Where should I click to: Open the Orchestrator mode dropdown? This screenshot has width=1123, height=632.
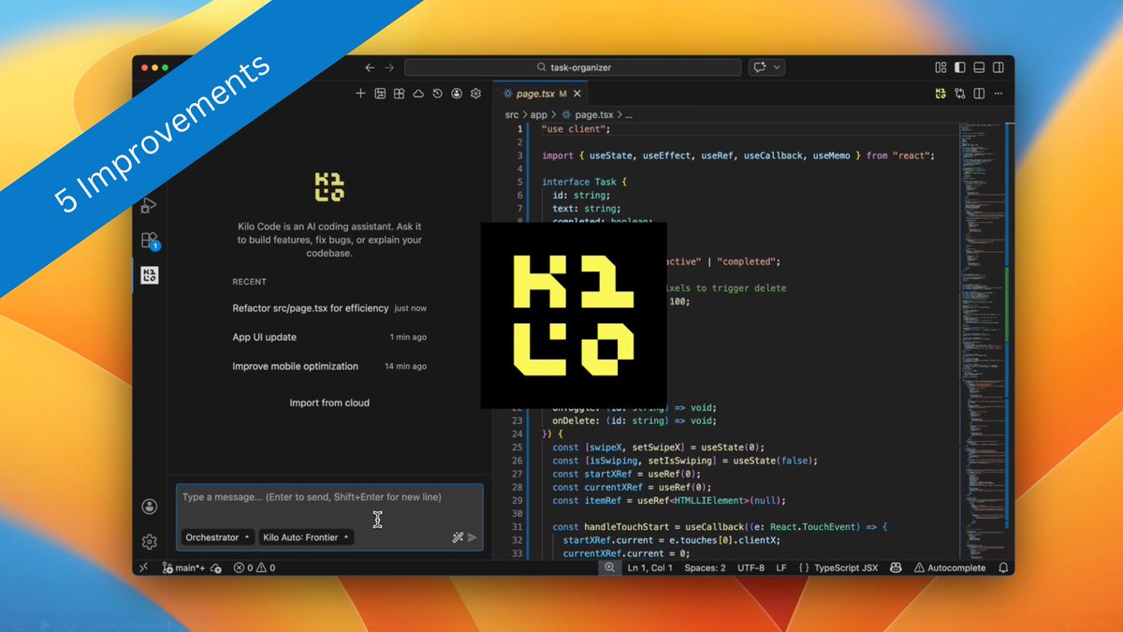tap(216, 536)
